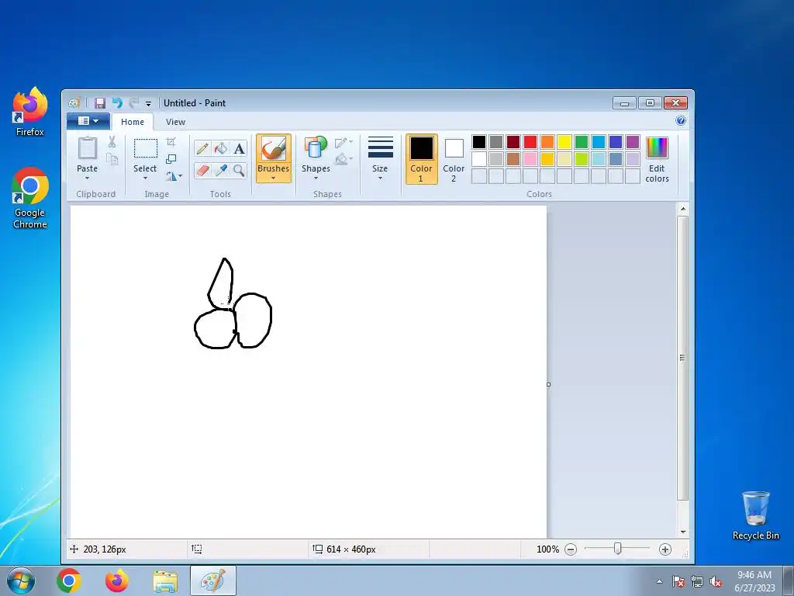Launch Firefox from the taskbar
Screen dimensions: 794x596
[x=116, y=580]
